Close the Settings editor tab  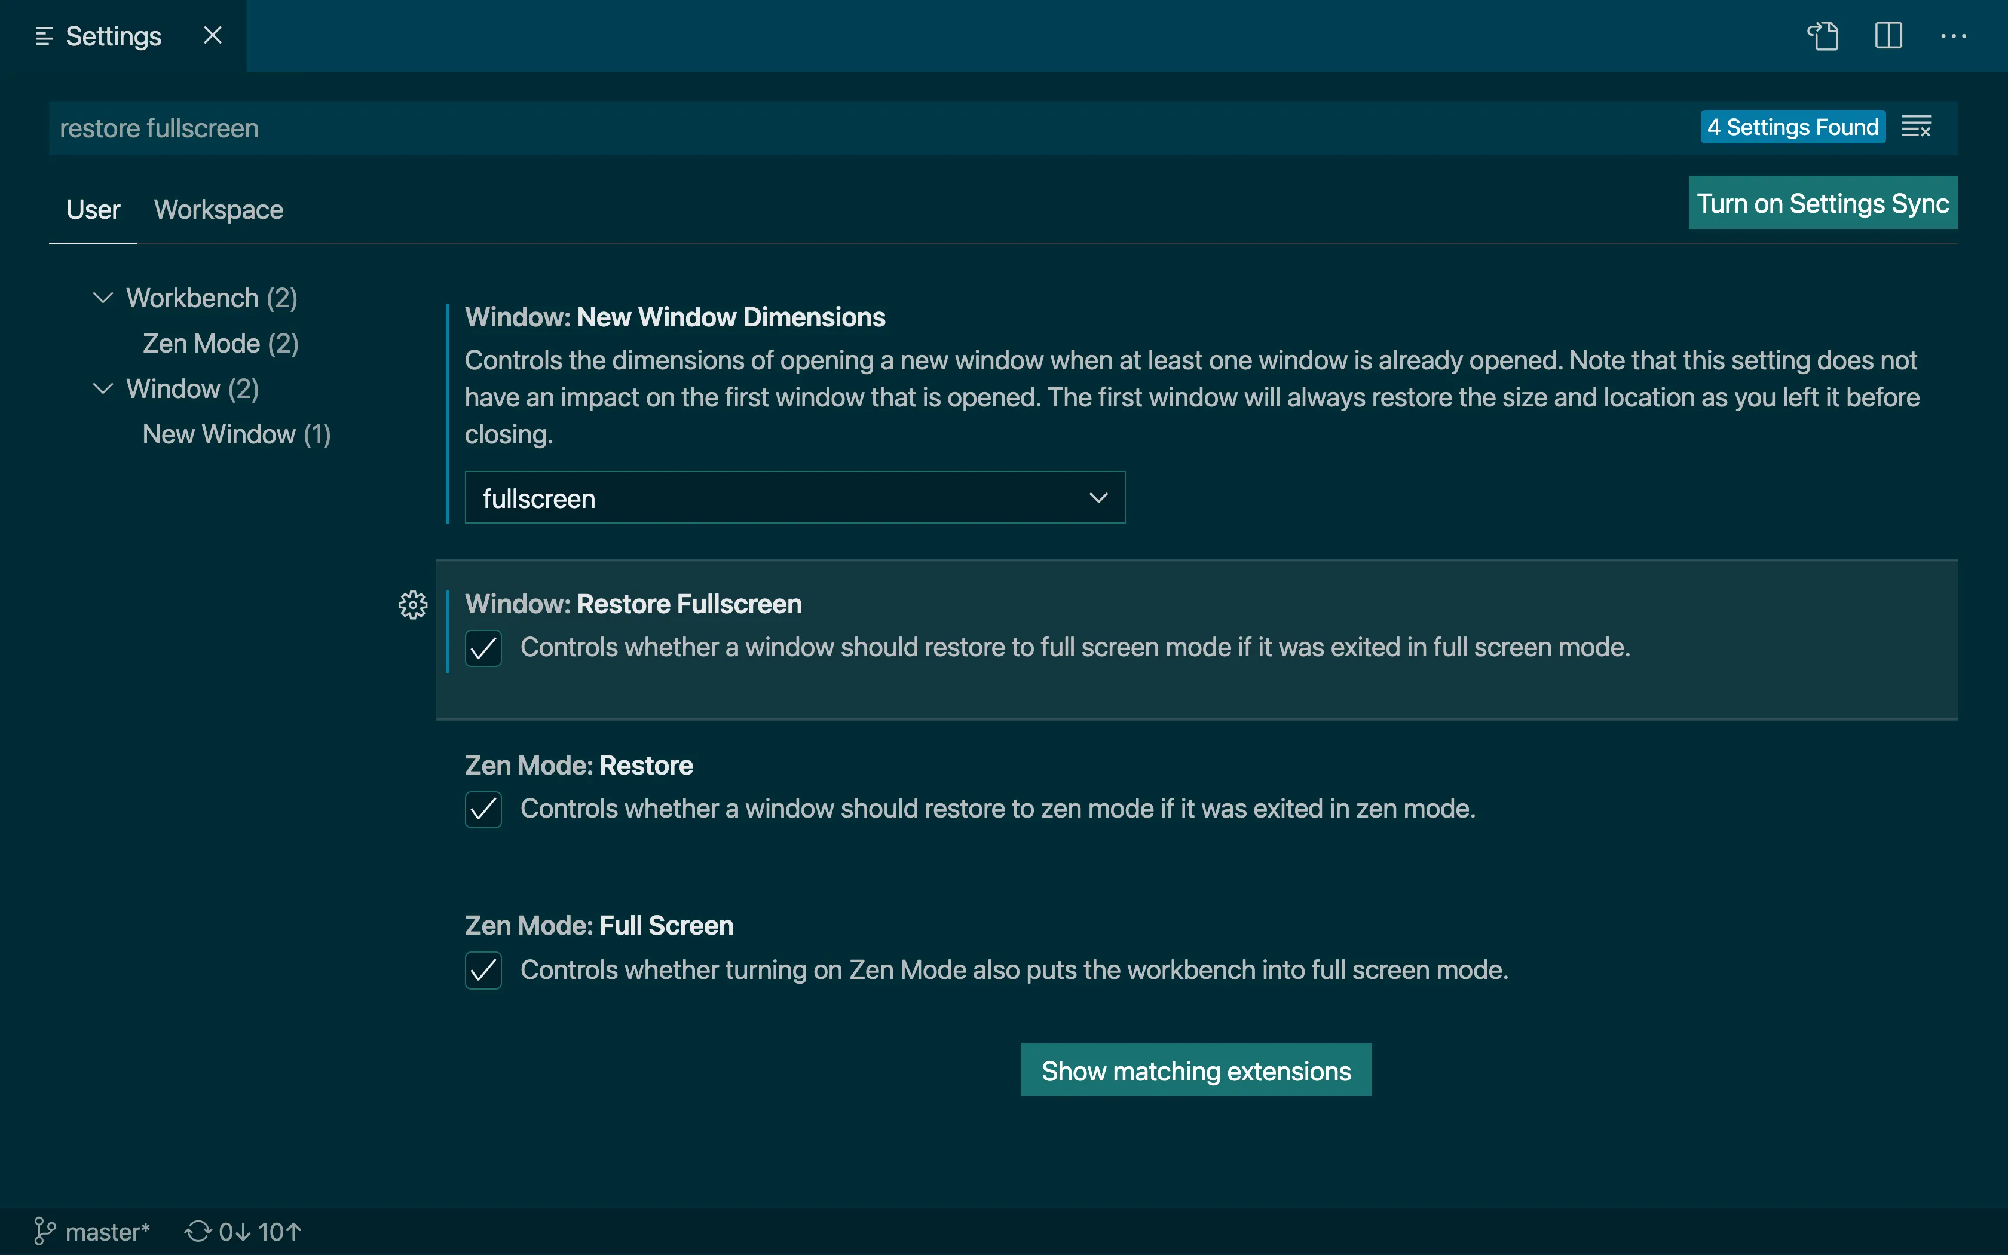pyautogui.click(x=212, y=36)
